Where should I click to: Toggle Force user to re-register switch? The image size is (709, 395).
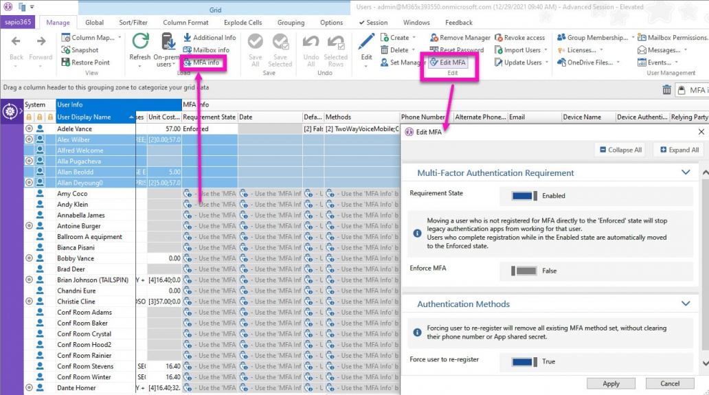pos(524,361)
